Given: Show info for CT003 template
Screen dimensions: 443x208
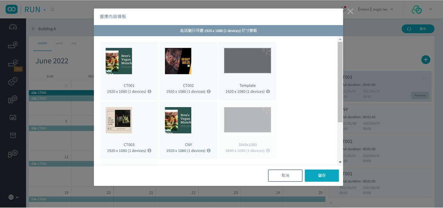Looking at the screenshot, I should tap(150, 151).
